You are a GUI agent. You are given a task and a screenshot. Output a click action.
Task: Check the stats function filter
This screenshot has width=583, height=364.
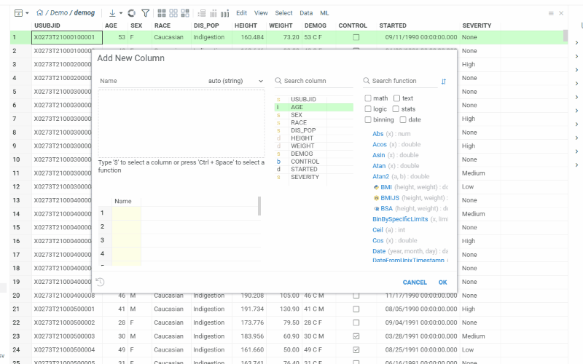396,109
